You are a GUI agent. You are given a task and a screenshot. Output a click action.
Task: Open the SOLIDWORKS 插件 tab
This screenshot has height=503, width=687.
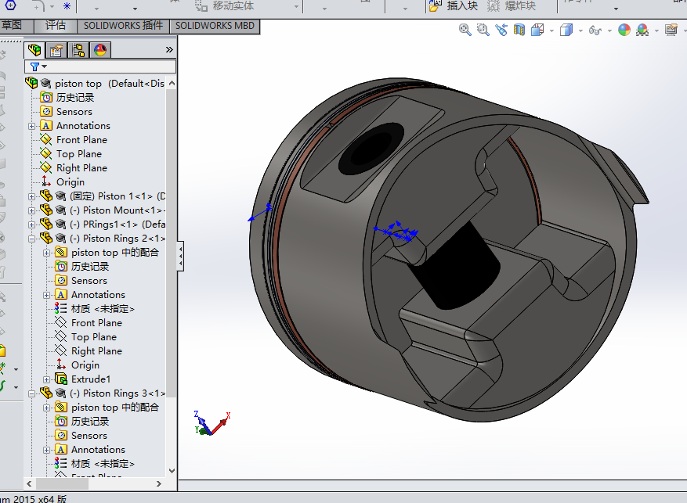pyautogui.click(x=123, y=26)
